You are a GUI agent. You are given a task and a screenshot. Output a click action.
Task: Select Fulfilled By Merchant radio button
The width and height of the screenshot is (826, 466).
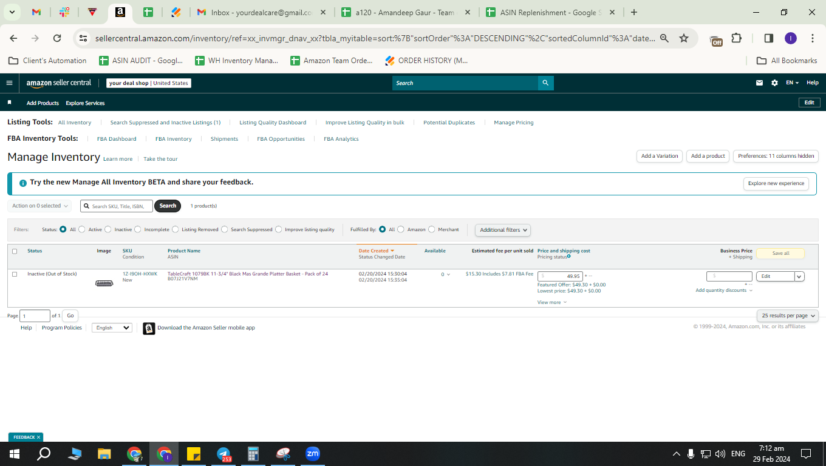[x=432, y=229]
